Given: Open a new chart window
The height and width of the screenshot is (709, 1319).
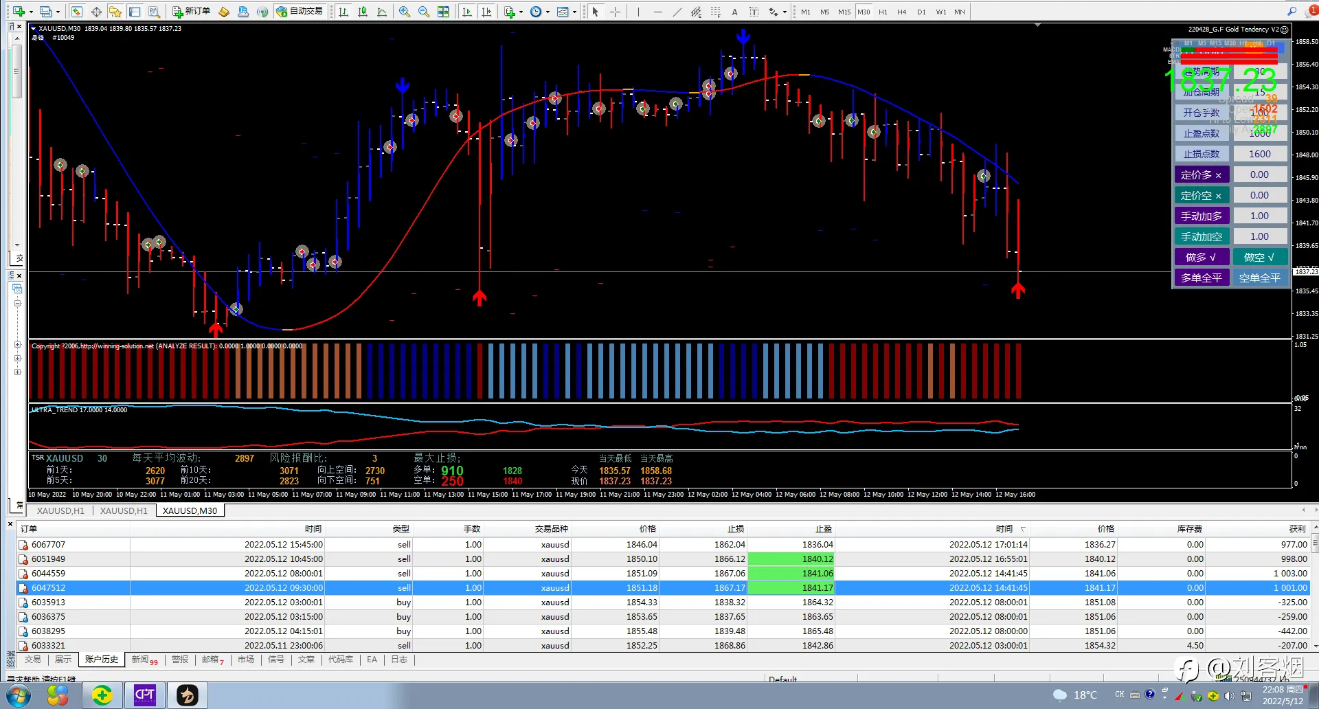Looking at the screenshot, I should coord(19,12).
